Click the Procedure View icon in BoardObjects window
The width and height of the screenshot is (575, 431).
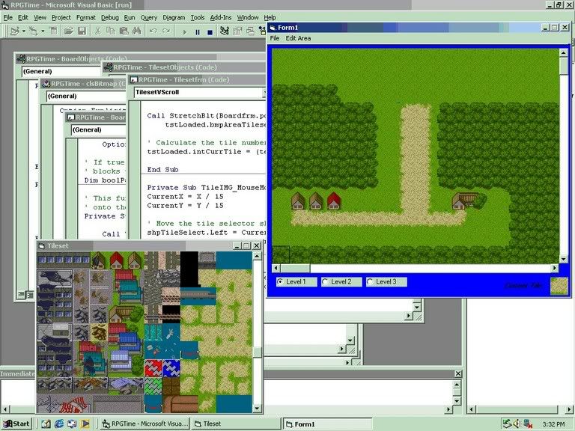point(22,294)
